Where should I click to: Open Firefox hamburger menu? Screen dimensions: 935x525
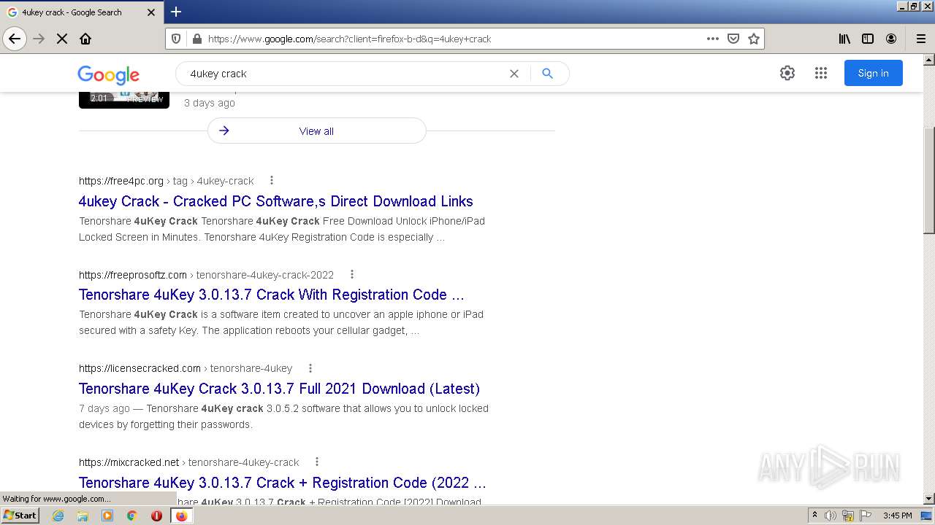pyautogui.click(x=921, y=39)
